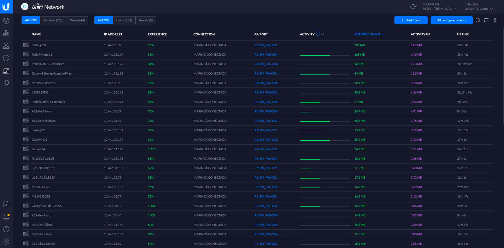Screen dimensions: 504x248
Task: Select the Guests (0) tab
Action: pos(146,20)
